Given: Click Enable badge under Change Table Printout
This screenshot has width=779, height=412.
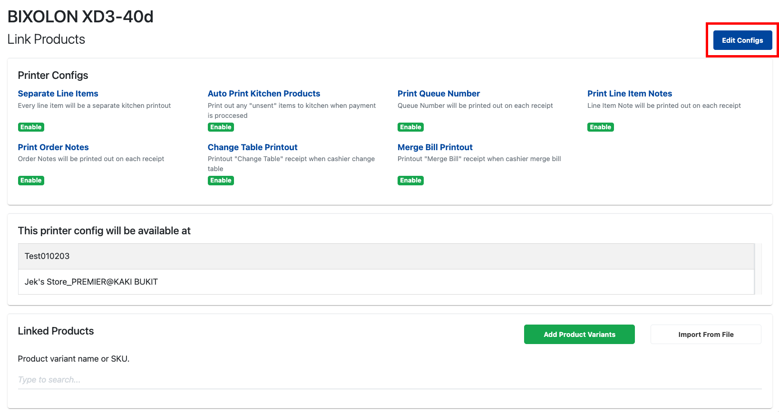Looking at the screenshot, I should (x=221, y=181).
